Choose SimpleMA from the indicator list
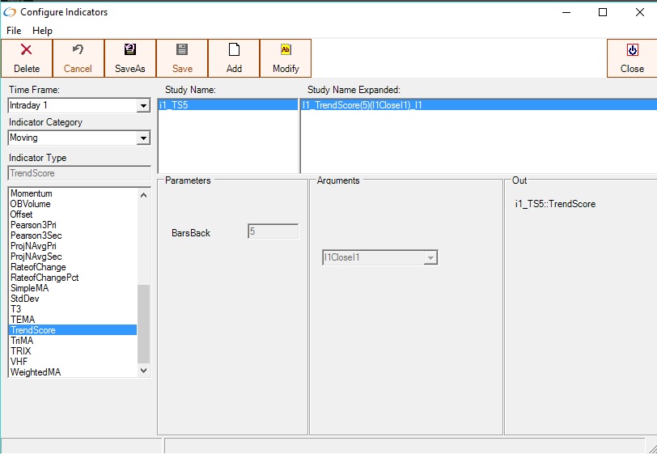The height and width of the screenshot is (454, 657). [29, 288]
